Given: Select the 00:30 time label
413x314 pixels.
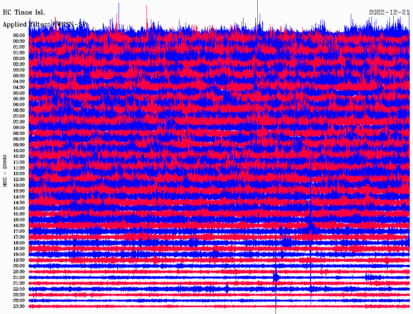Looking at the screenshot, I should (19, 41).
